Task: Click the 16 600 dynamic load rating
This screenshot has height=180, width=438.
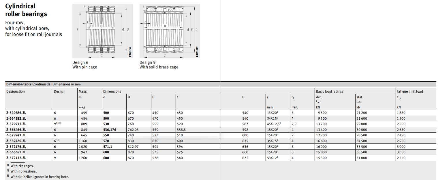Action: [x=322, y=141]
